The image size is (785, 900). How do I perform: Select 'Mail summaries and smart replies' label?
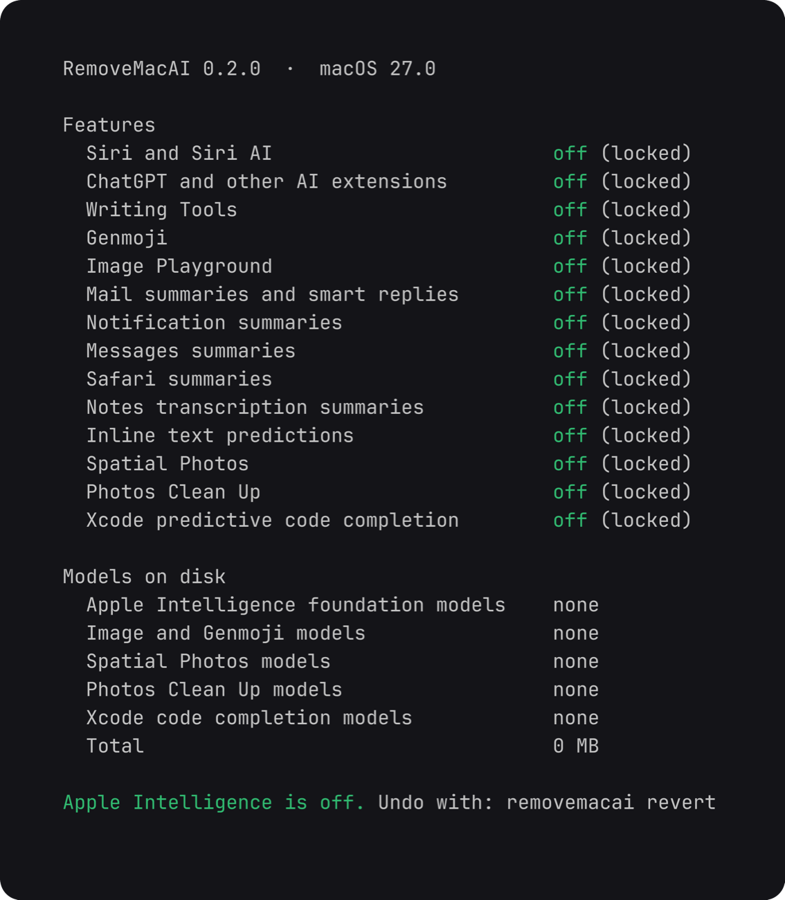273,294
